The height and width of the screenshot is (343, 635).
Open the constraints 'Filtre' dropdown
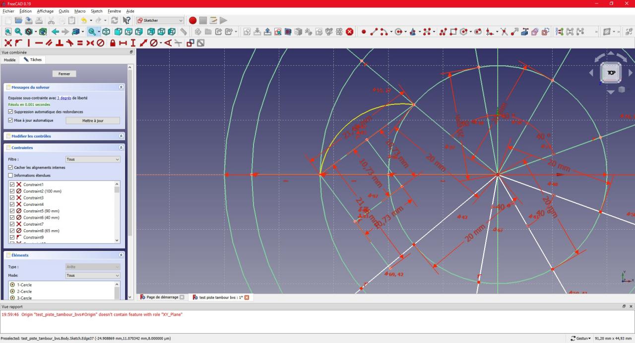click(x=93, y=159)
